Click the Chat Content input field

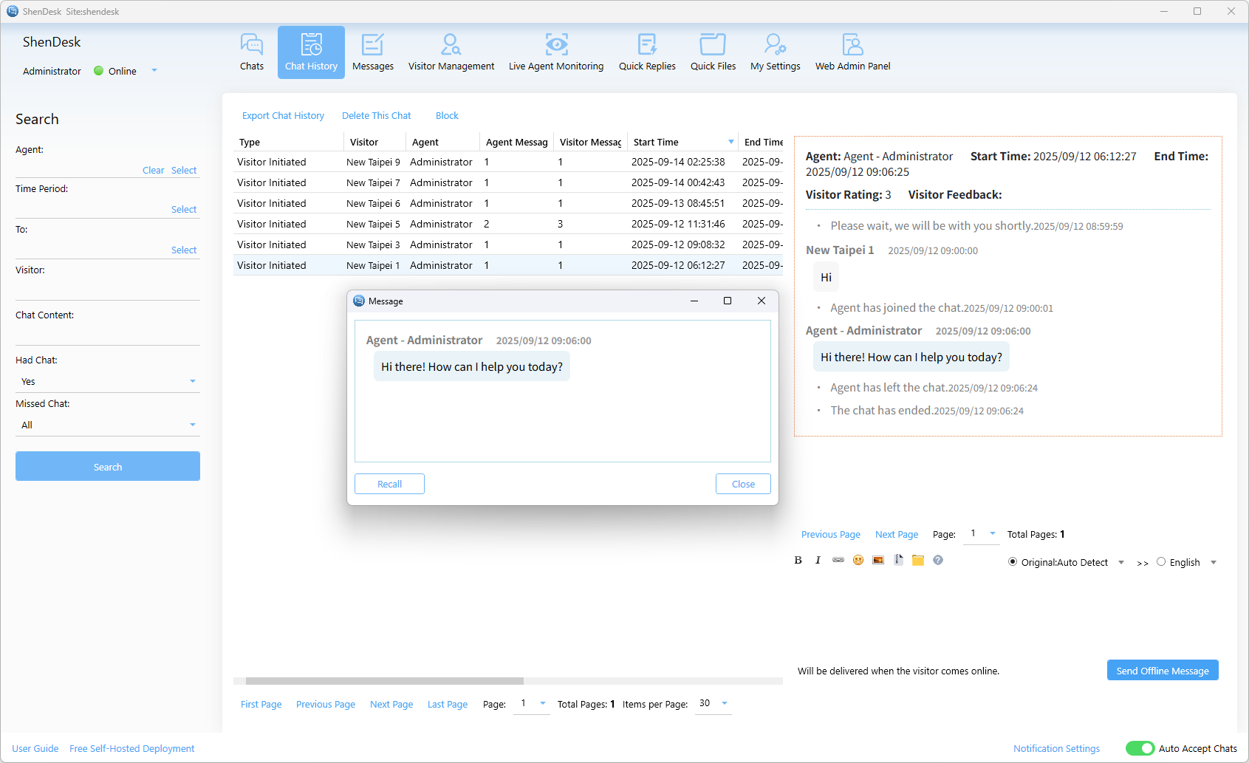[107, 335]
